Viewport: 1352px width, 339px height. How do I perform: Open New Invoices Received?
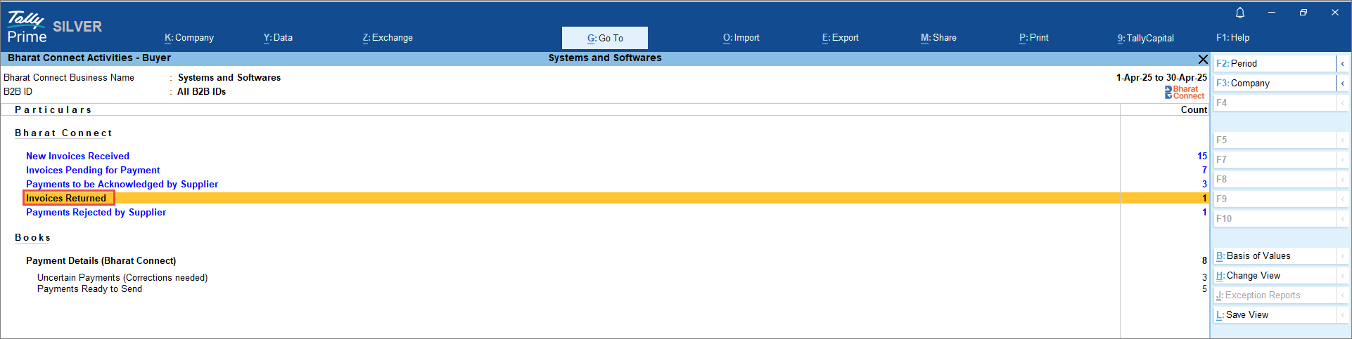[x=77, y=156]
